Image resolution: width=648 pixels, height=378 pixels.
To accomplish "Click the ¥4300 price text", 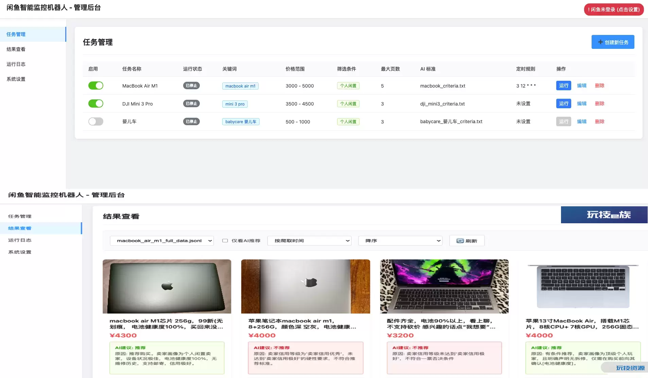I will pos(123,335).
